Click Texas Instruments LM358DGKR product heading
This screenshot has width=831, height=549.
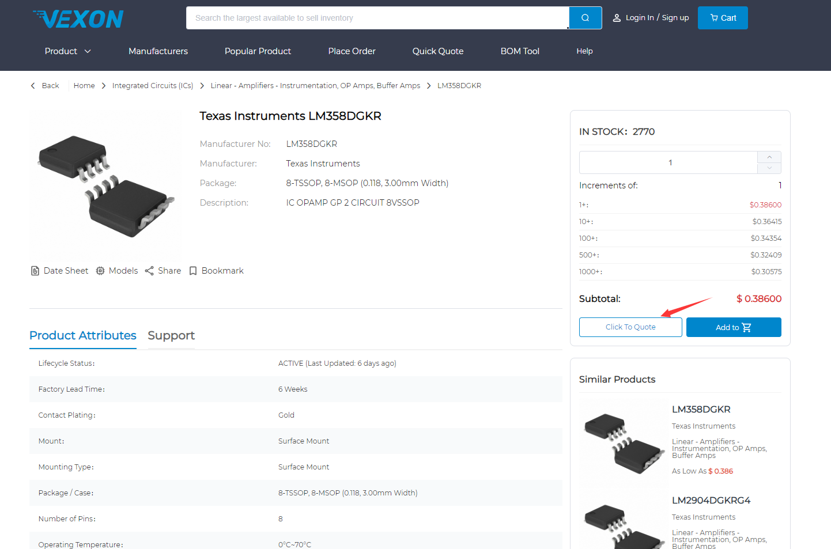click(290, 116)
